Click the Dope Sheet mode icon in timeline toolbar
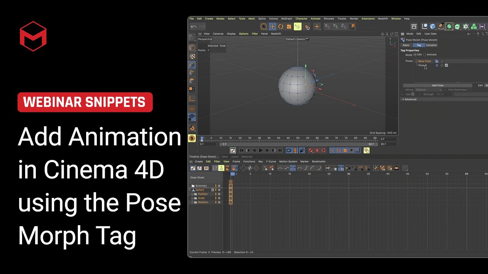Image resolution: width=488 pixels, height=274 pixels. pyautogui.click(x=193, y=168)
